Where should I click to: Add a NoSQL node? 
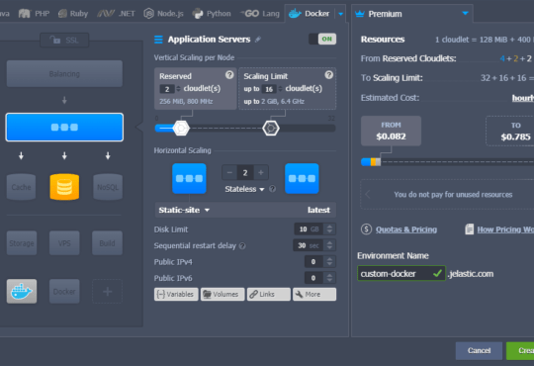[x=108, y=187]
